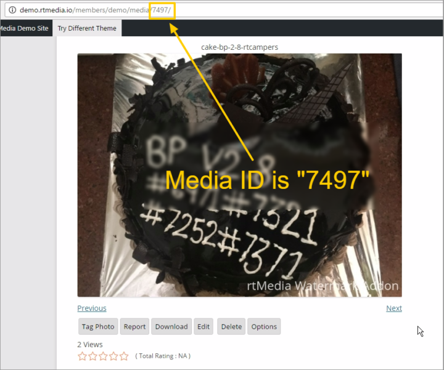
Task: Give the photo five stars
Action: [x=124, y=356]
